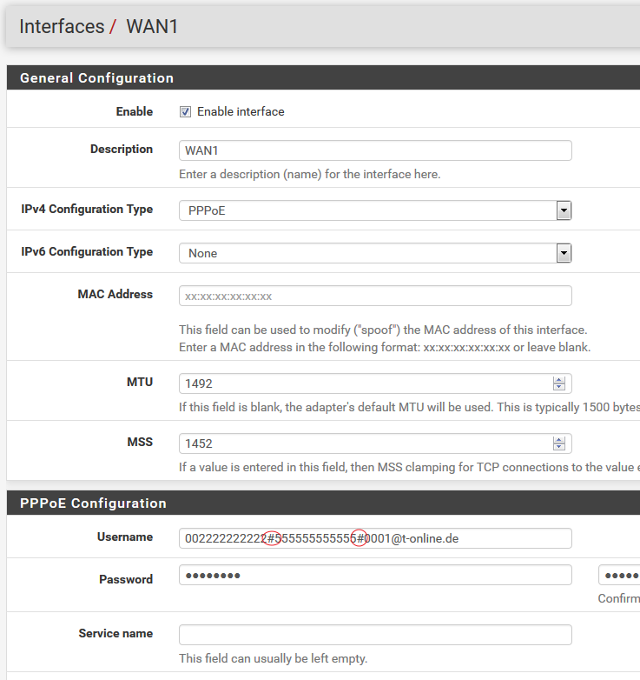Open the IPv4 Configuration Type dropdown
Viewport: 640px width, 680px height.
point(374,210)
